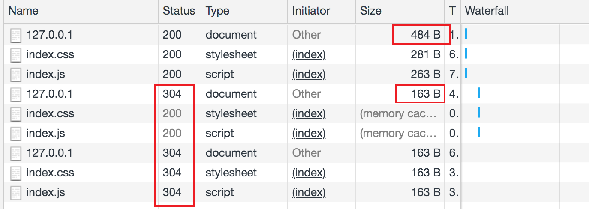Click the stylesheet type of the 281 B index.css

pyautogui.click(x=231, y=55)
